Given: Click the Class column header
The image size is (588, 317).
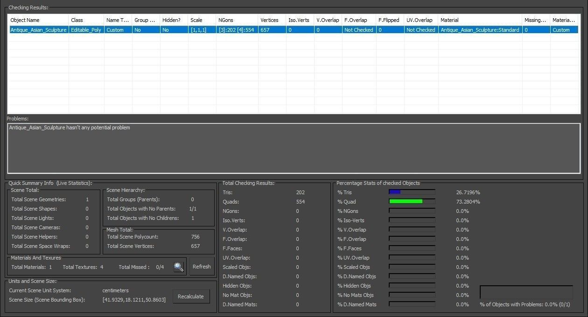Looking at the screenshot, I should point(86,20).
